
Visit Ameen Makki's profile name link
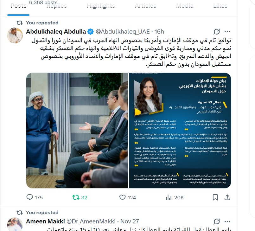(x=45, y=221)
